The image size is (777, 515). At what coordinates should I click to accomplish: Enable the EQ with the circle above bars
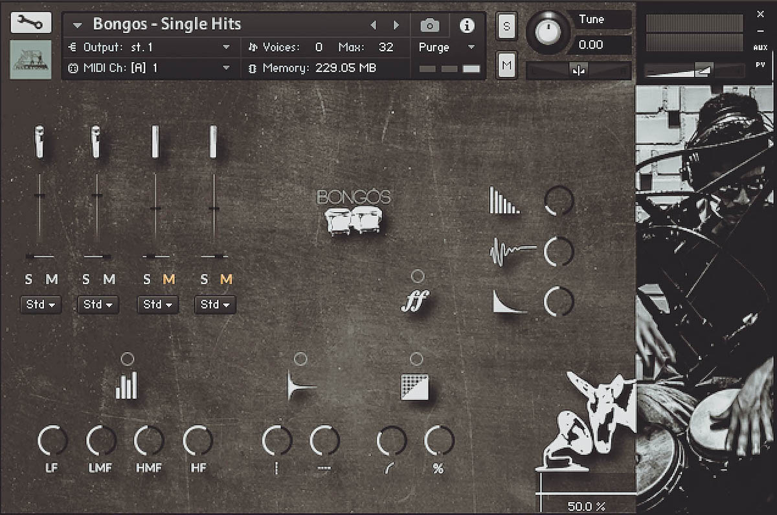pos(127,358)
